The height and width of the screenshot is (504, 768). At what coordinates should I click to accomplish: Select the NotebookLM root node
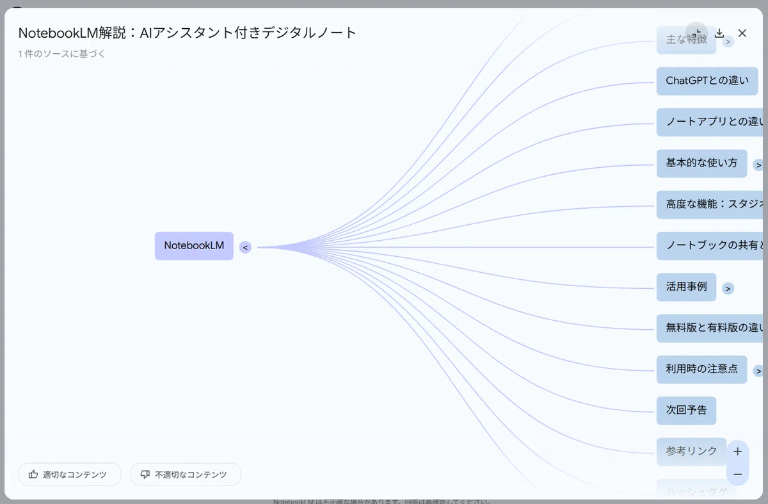[194, 246]
